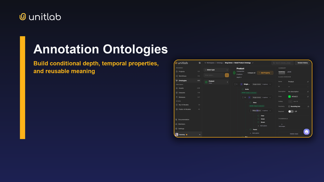Collapse sidebar with the panel toggle icon
Image resolution: width=324 pixels, height=182 pixels.
200,63
